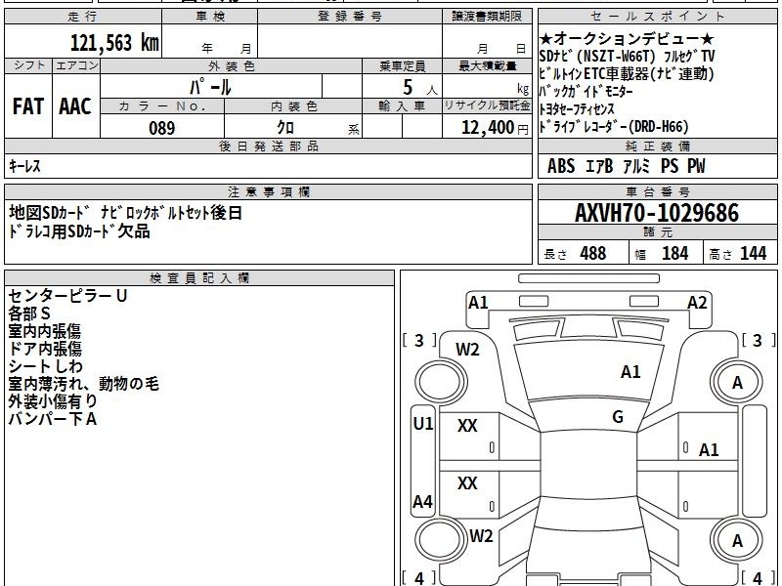Click the 注意事項欄 section header
Viewport: 782px width, 586px height.
268,191
